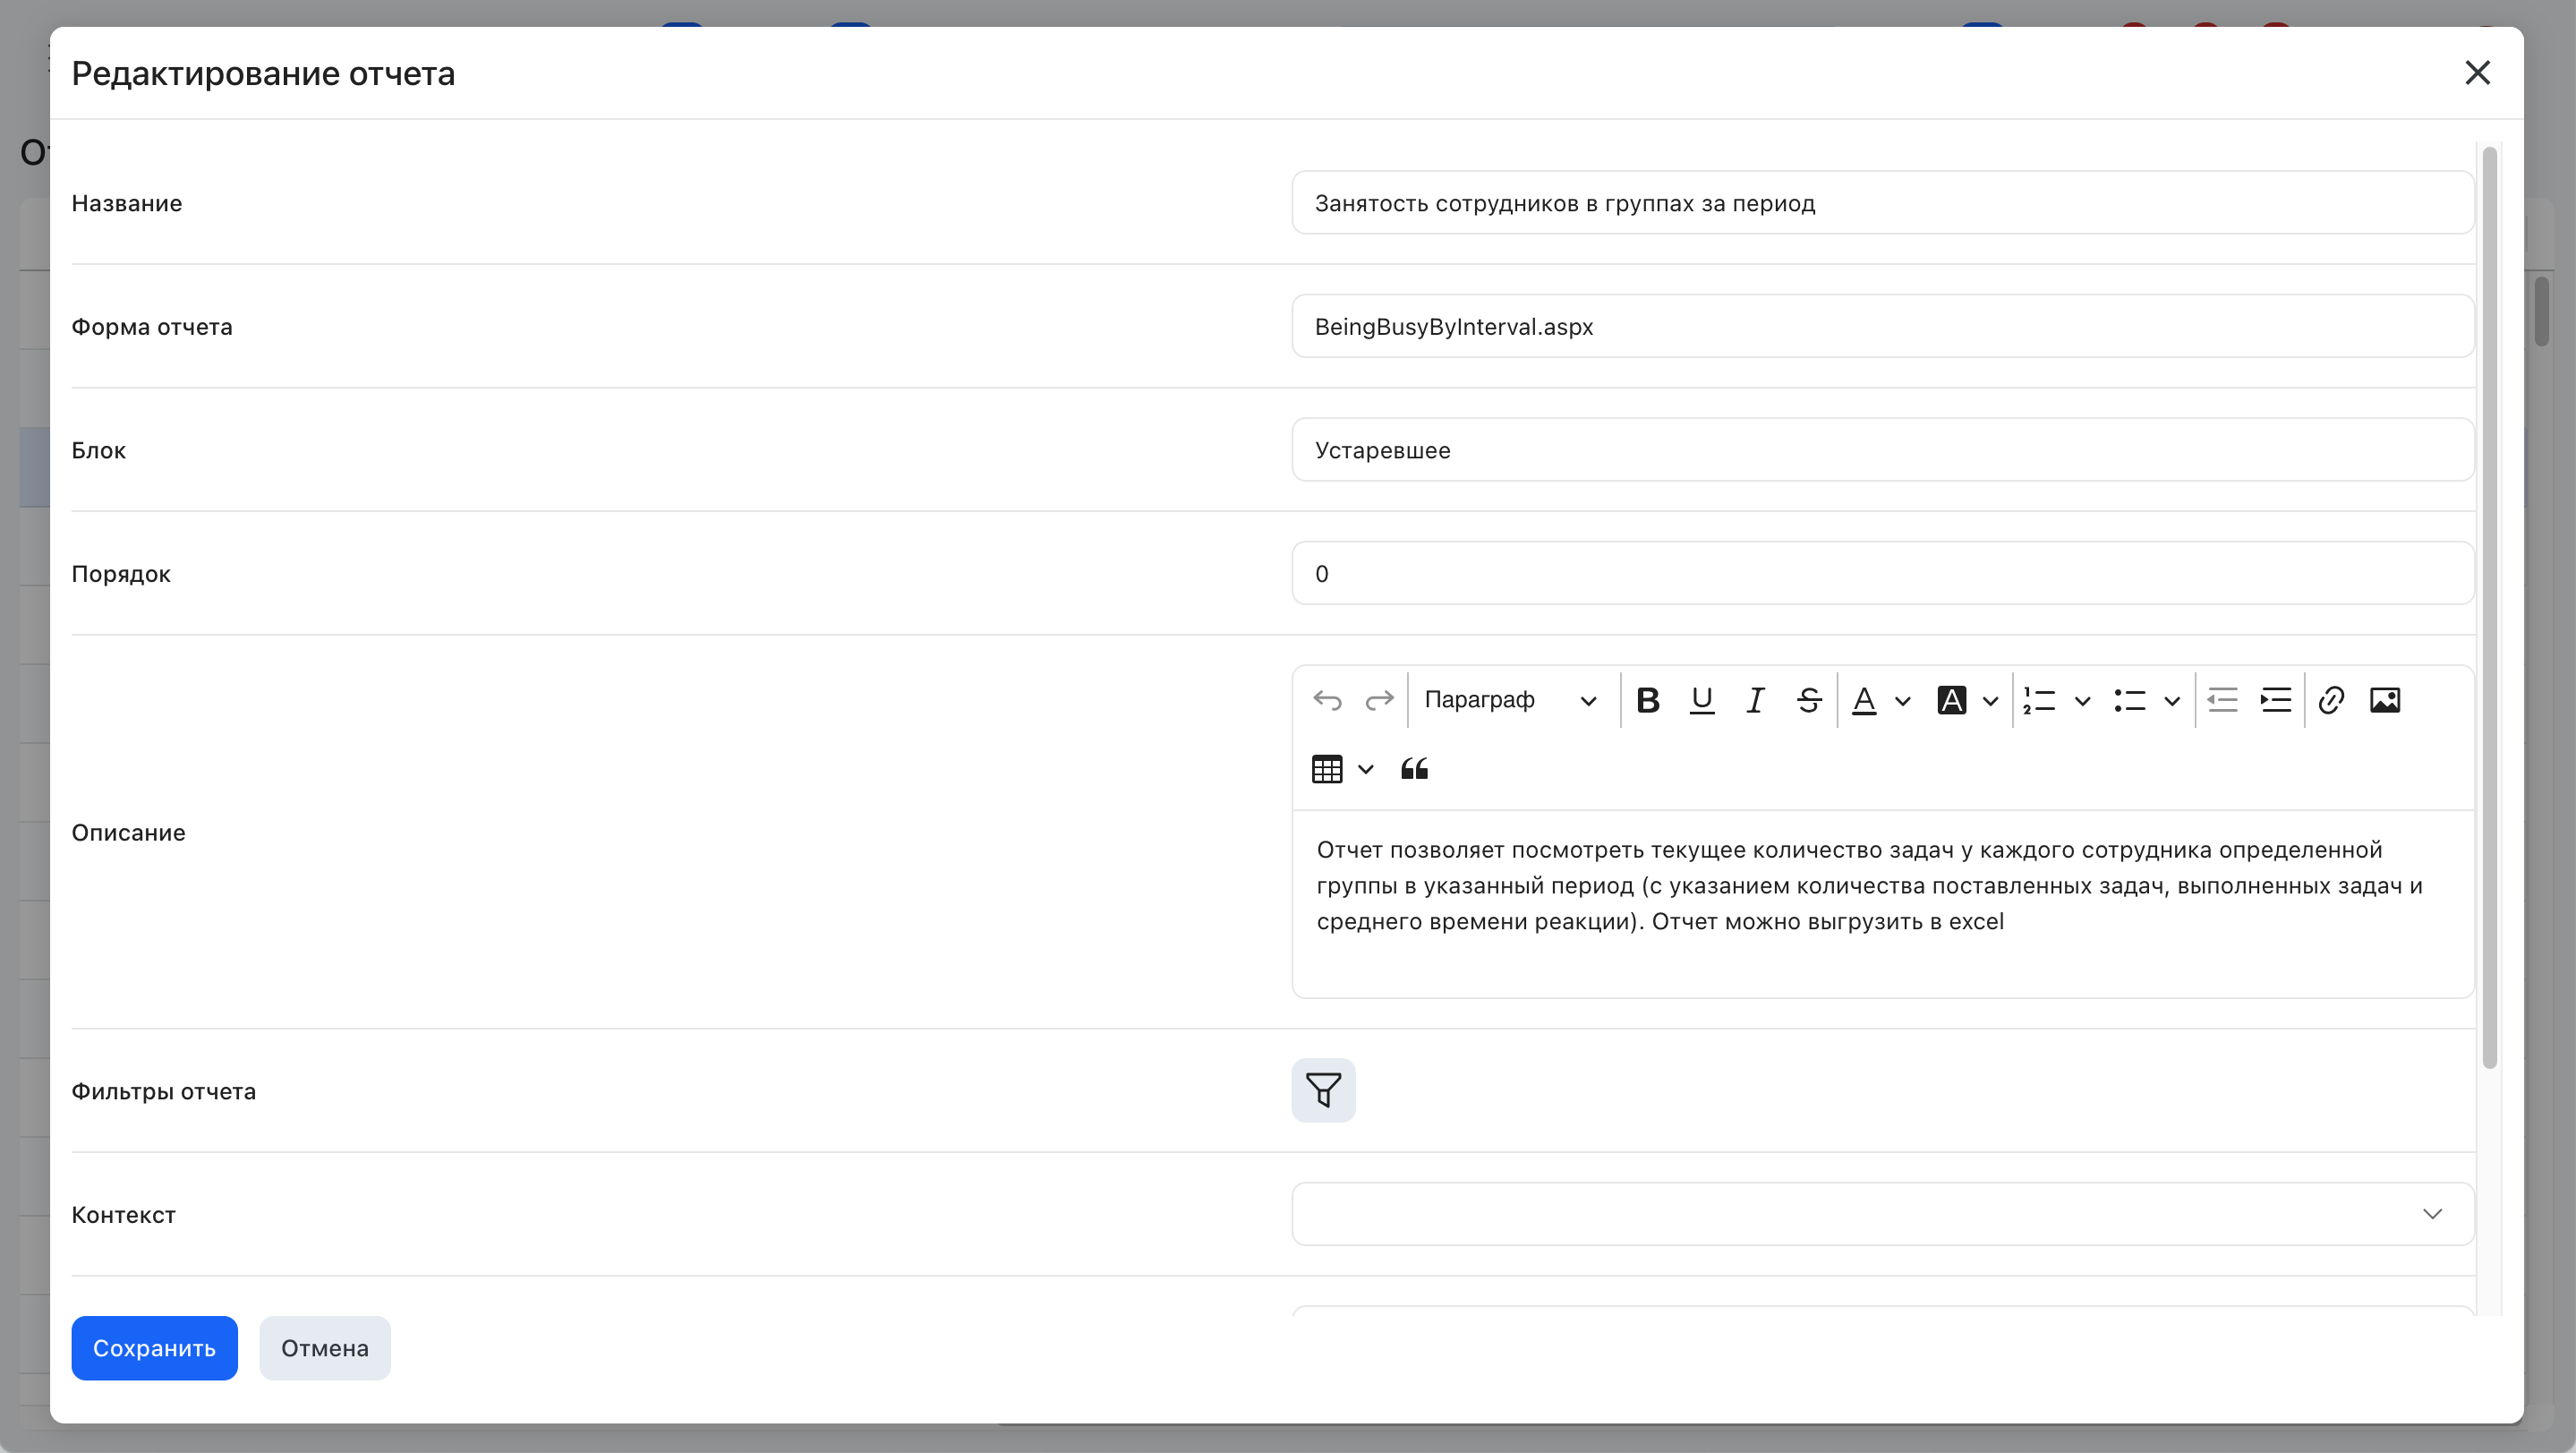This screenshot has height=1453, width=2576.
Task: Toggle strikethrough formatting
Action: [x=1808, y=700]
